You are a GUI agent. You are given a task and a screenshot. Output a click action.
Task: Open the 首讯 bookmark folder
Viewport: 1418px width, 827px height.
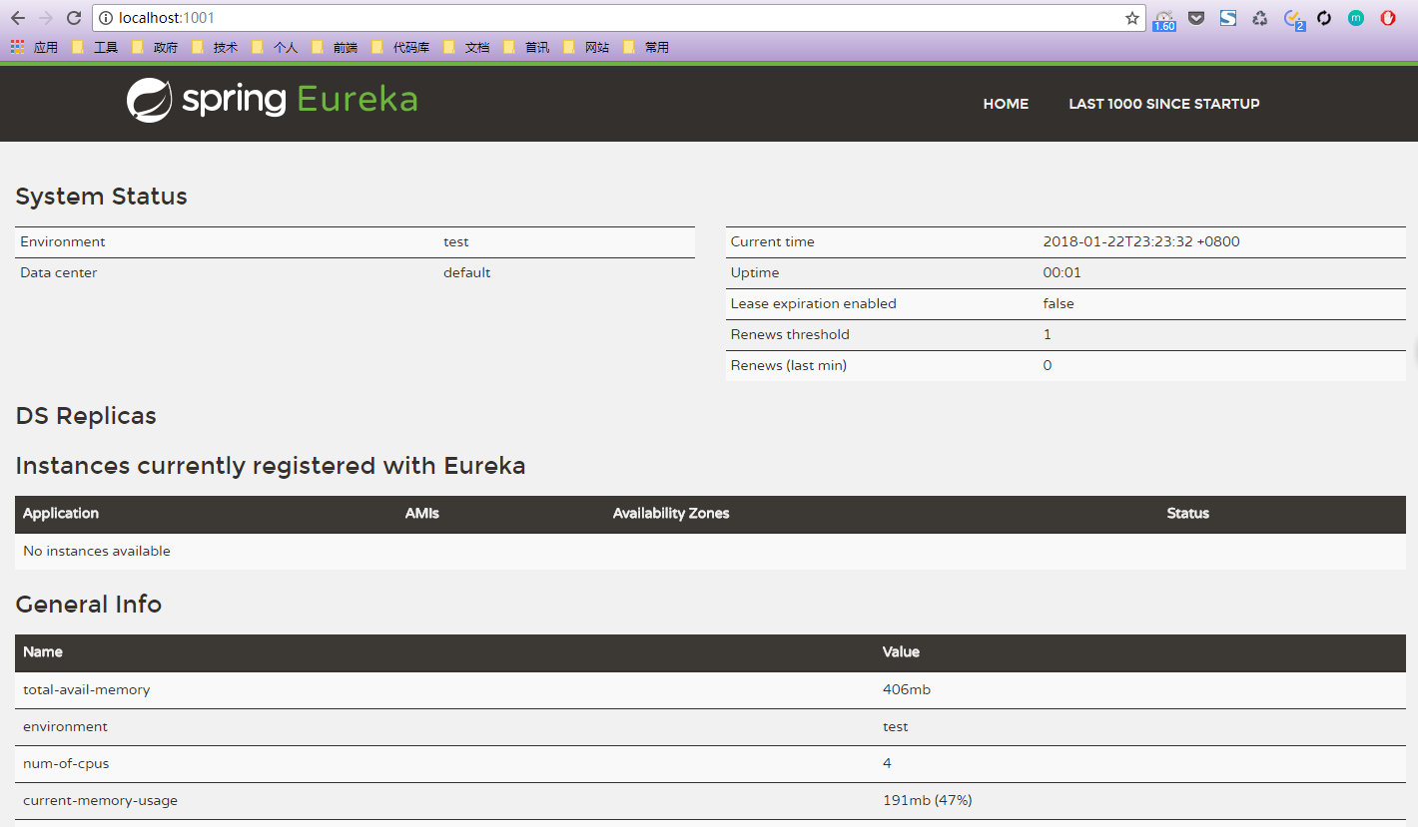(x=526, y=47)
